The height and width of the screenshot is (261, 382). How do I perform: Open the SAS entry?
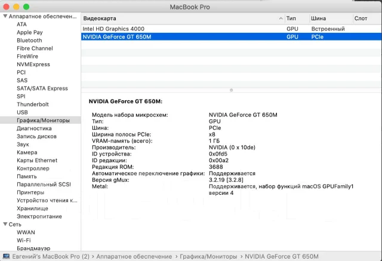[x=22, y=80]
